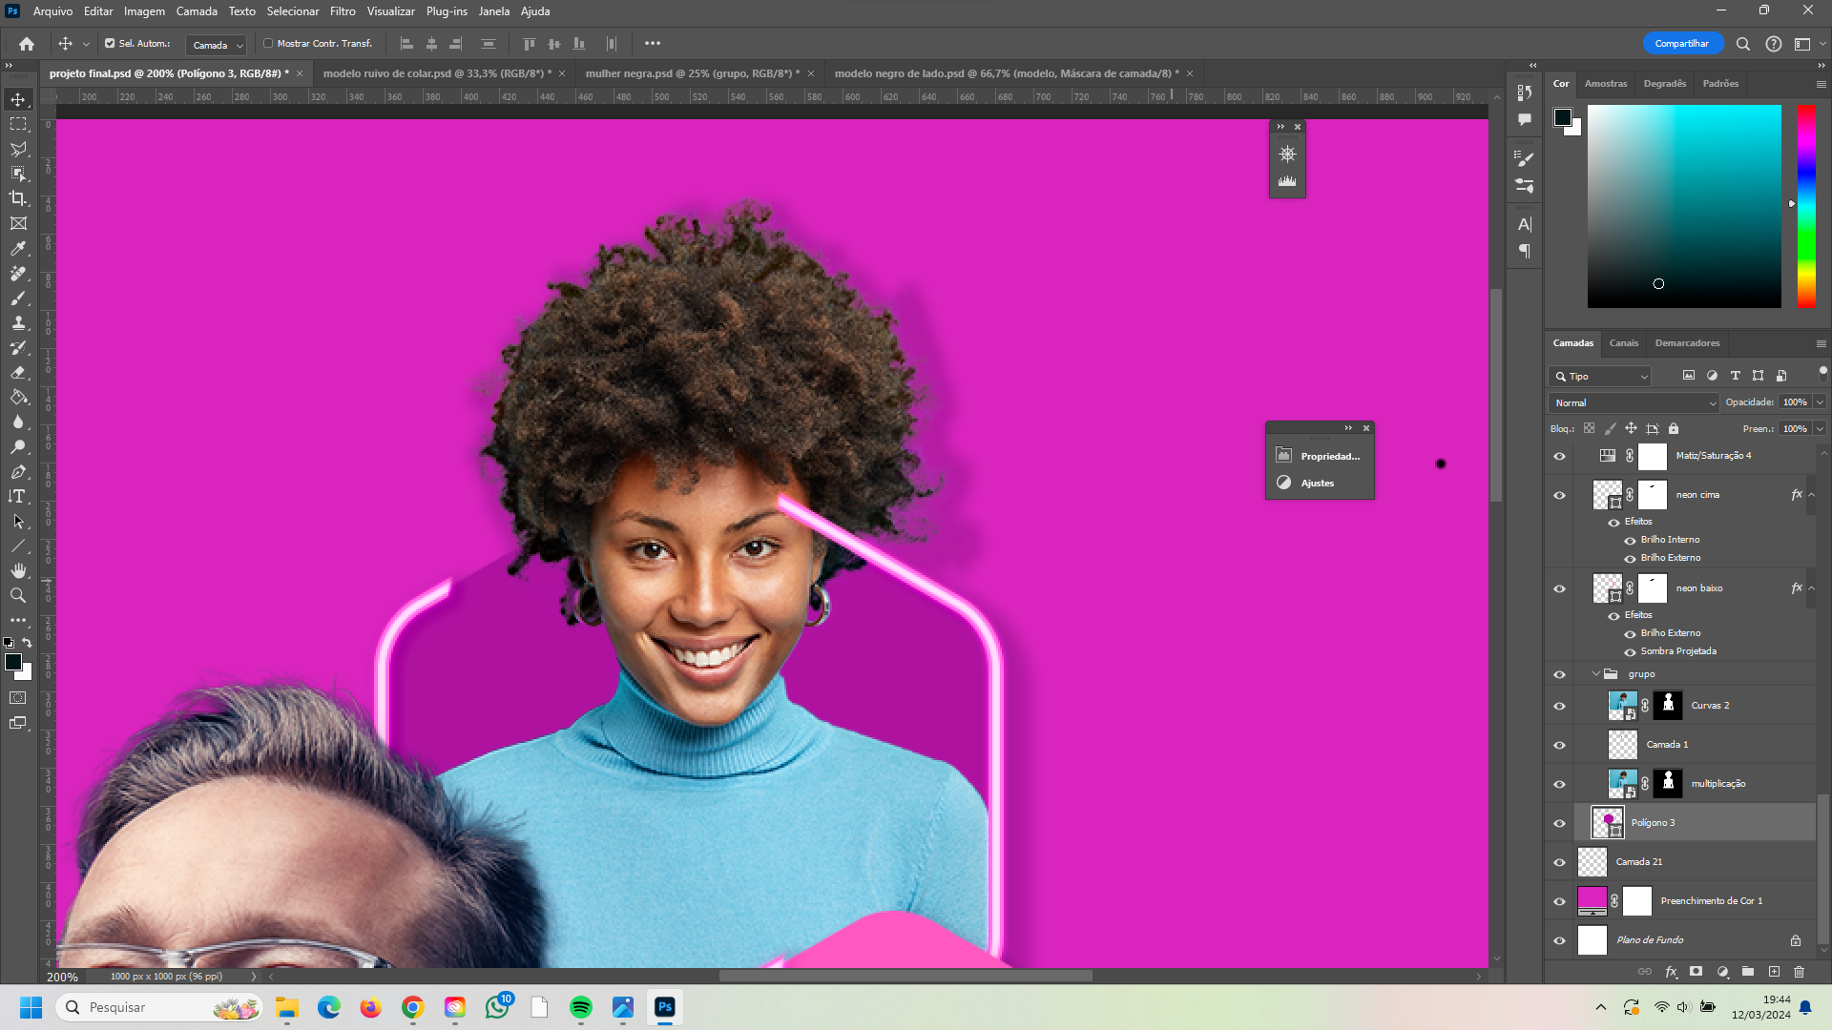Add a layer mask icon in Layers panel

1696,972
